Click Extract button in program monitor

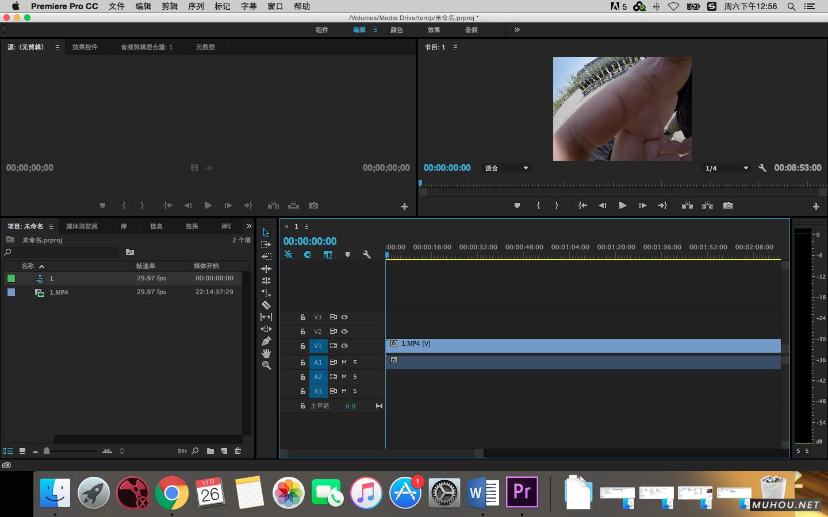pyautogui.click(x=708, y=206)
